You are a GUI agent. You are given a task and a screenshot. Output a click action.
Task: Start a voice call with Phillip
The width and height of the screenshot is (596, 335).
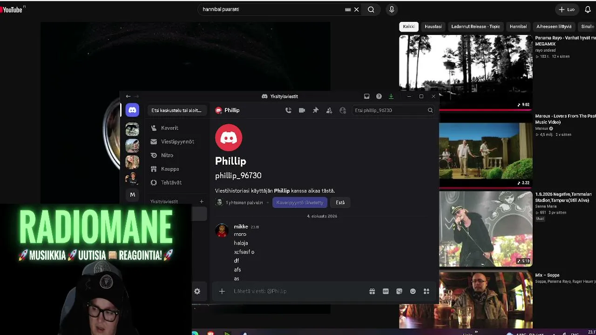coord(288,110)
